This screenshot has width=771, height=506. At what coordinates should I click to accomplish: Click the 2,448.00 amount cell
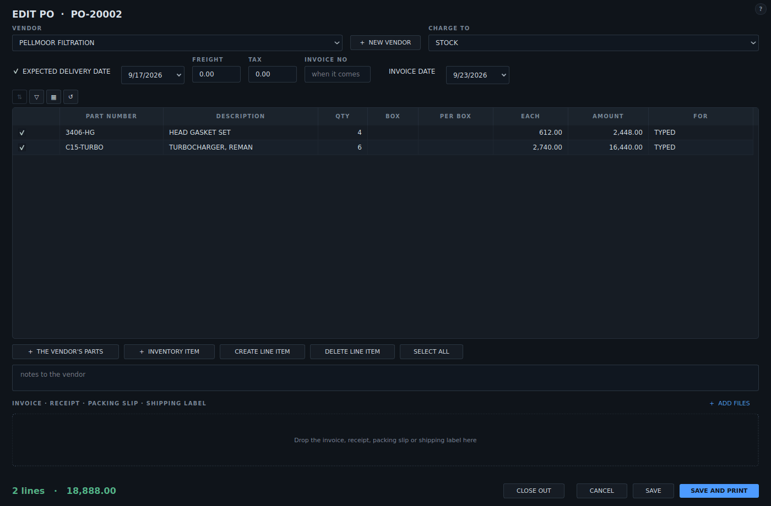click(608, 133)
